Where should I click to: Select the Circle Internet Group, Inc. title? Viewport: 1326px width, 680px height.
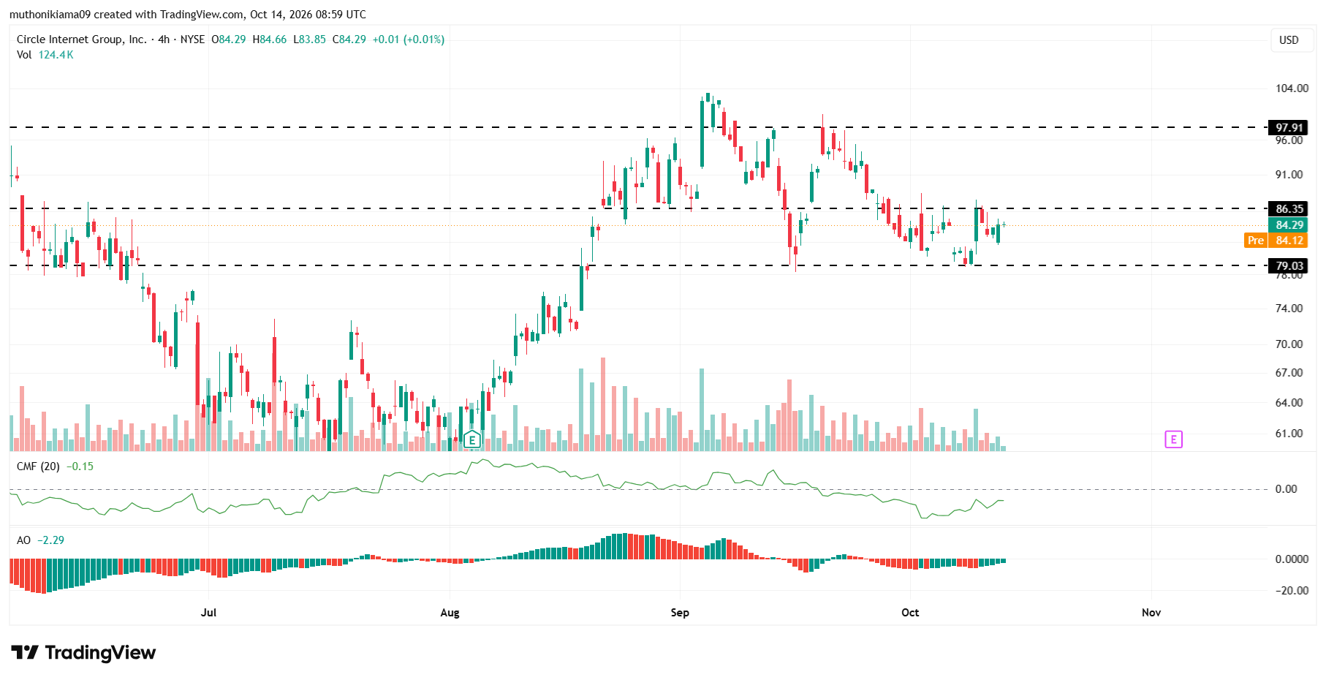click(82, 39)
